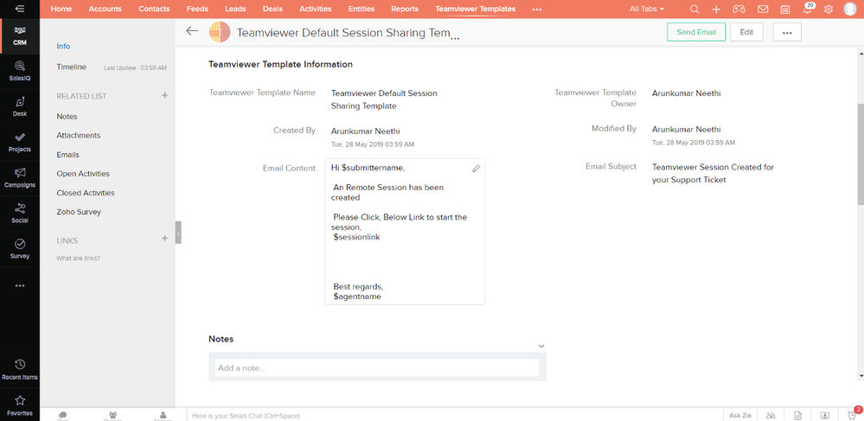Open the Activities tab
This screenshot has height=421, width=864.
(x=315, y=9)
